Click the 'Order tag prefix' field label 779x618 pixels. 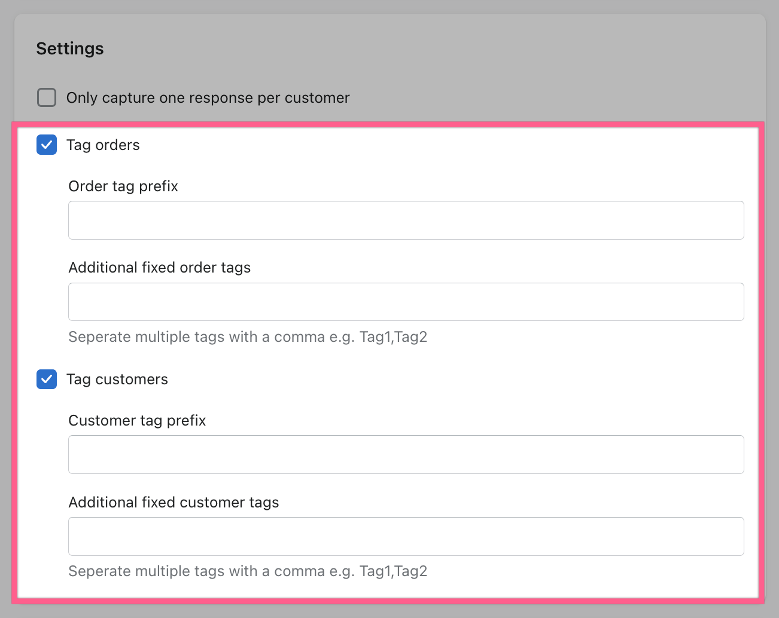pos(123,186)
